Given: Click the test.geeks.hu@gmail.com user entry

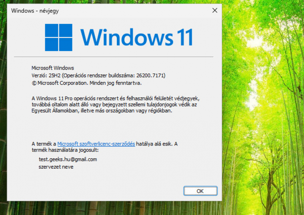Looking at the screenshot, I should (68, 159).
